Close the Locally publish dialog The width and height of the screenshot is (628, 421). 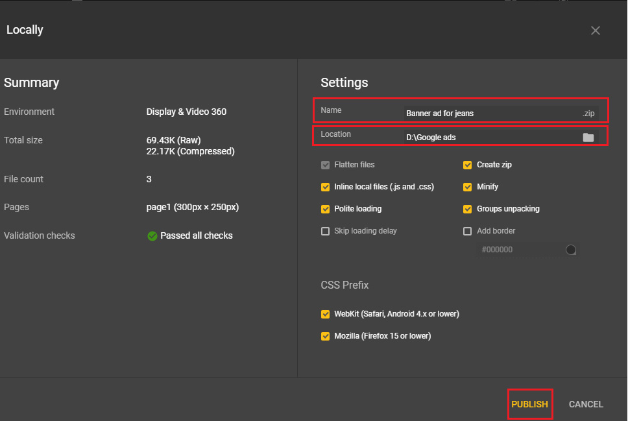click(595, 30)
